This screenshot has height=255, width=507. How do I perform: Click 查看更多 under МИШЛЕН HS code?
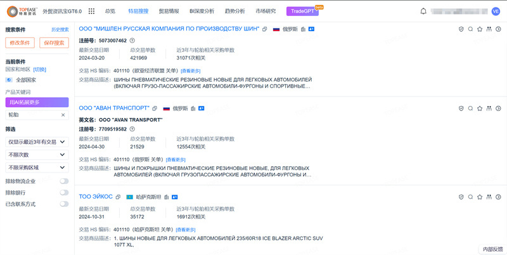coord(191,71)
